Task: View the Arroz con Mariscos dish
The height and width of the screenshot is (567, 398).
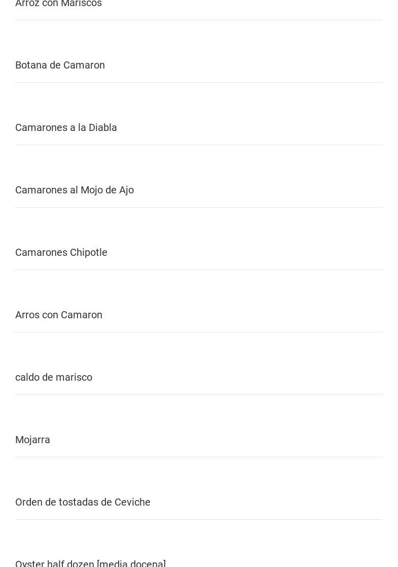Action: click(x=58, y=4)
